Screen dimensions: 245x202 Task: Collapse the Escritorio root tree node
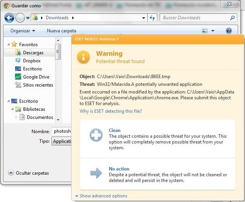tap(8, 101)
